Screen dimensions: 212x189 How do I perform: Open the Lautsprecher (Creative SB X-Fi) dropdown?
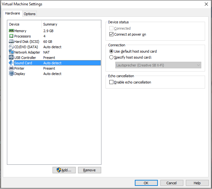click(x=158, y=65)
